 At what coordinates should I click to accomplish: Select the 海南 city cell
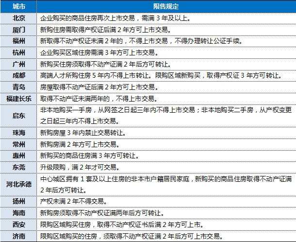(19, 213)
